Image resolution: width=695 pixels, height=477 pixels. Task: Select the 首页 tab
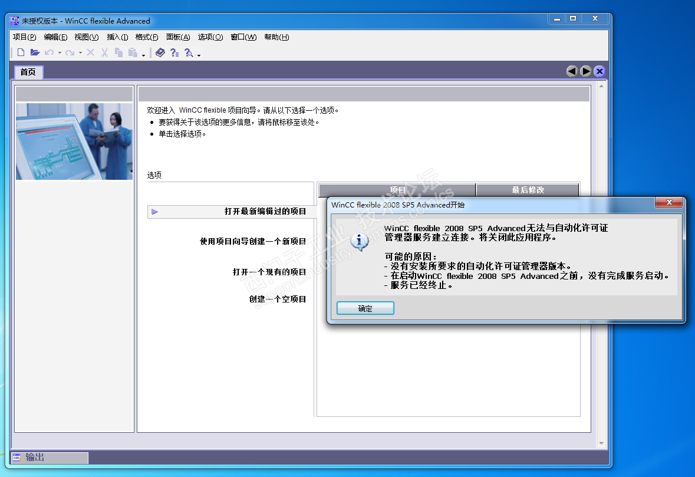coord(28,72)
